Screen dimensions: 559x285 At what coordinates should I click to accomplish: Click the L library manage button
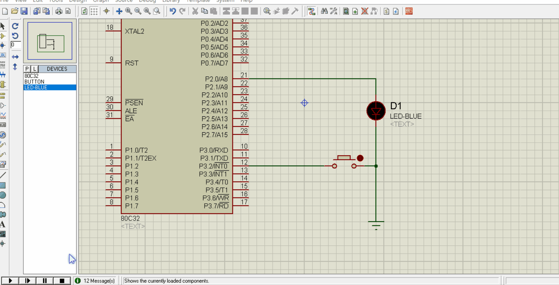point(34,69)
